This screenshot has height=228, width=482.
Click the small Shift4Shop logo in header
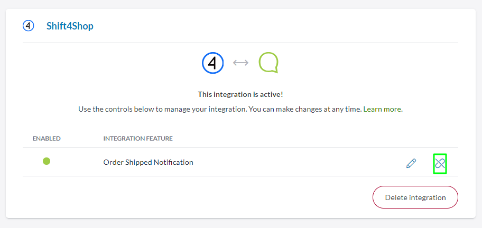pyautogui.click(x=28, y=26)
